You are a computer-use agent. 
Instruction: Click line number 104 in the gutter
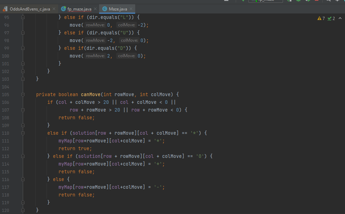tap(6, 87)
